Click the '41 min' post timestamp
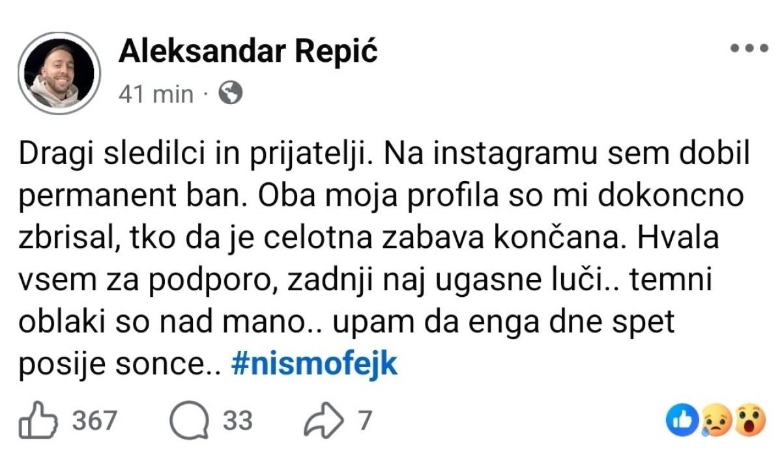 [x=156, y=95]
